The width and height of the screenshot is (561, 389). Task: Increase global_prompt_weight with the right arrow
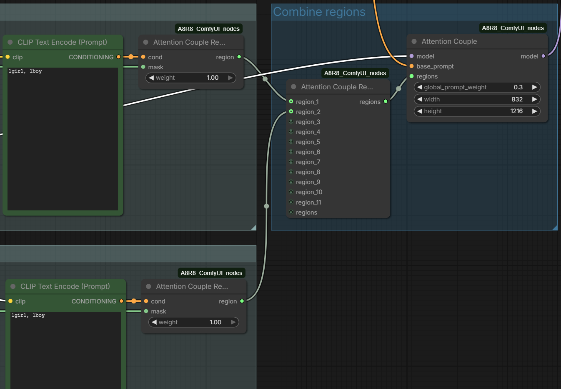(535, 87)
